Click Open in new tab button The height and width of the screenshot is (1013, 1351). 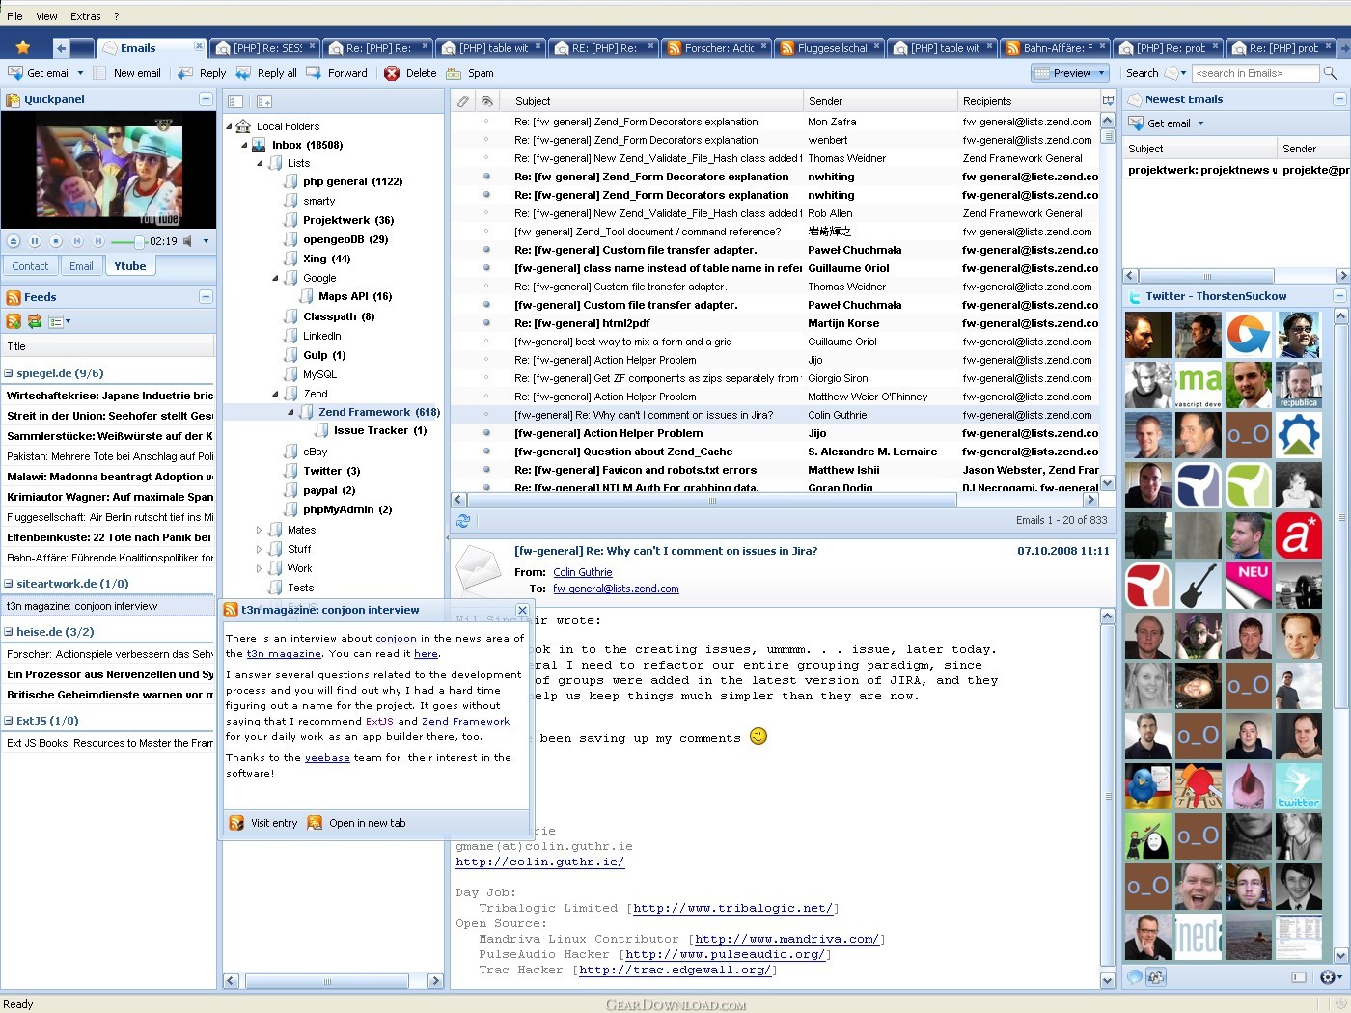[x=357, y=823]
